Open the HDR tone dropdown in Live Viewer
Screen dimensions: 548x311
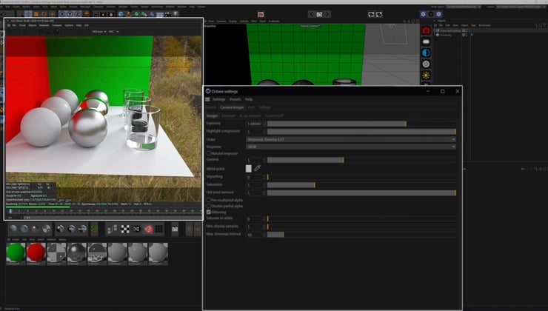(x=99, y=31)
